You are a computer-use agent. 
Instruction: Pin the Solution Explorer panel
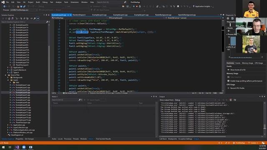pyautogui.click(x=46, y=15)
